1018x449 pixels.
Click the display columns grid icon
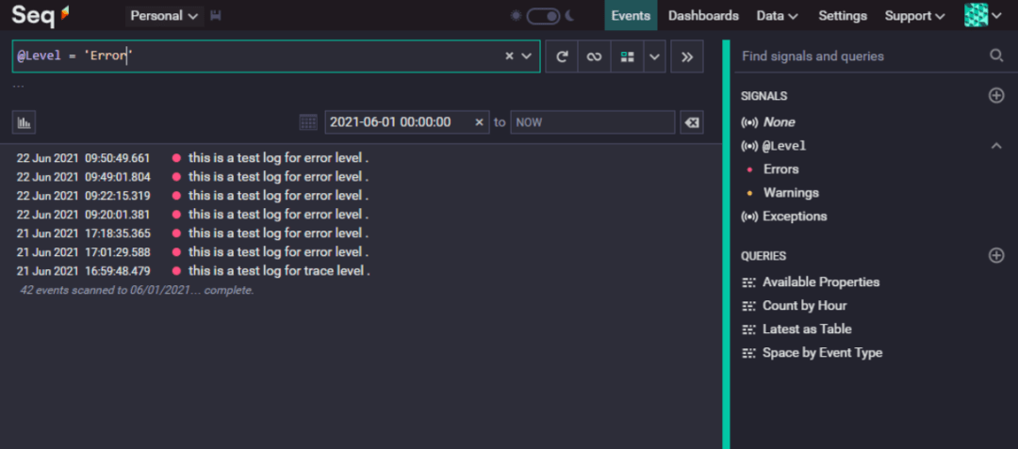click(x=627, y=56)
